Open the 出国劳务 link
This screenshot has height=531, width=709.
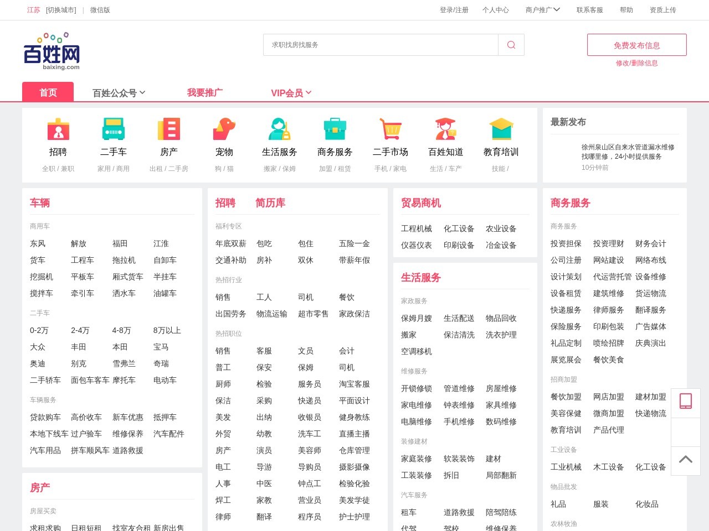click(231, 314)
